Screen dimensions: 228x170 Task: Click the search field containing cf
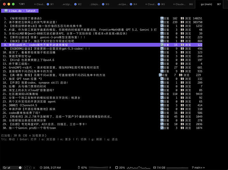(13, 168)
